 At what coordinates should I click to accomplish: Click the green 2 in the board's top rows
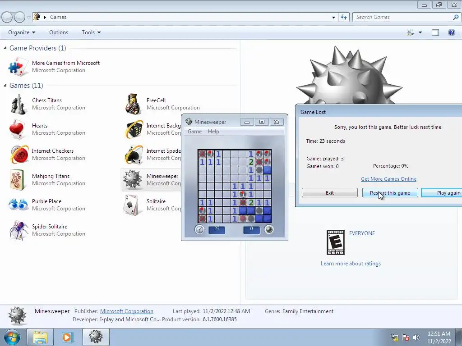click(x=251, y=162)
